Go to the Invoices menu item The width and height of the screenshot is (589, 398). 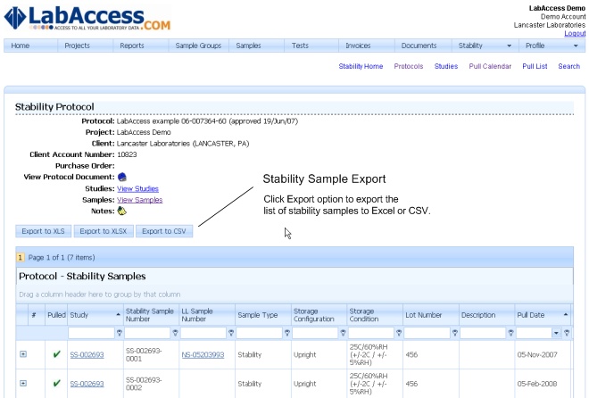point(357,45)
